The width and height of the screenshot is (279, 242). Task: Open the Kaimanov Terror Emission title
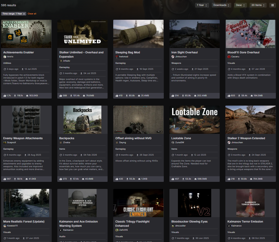(x=245, y=222)
